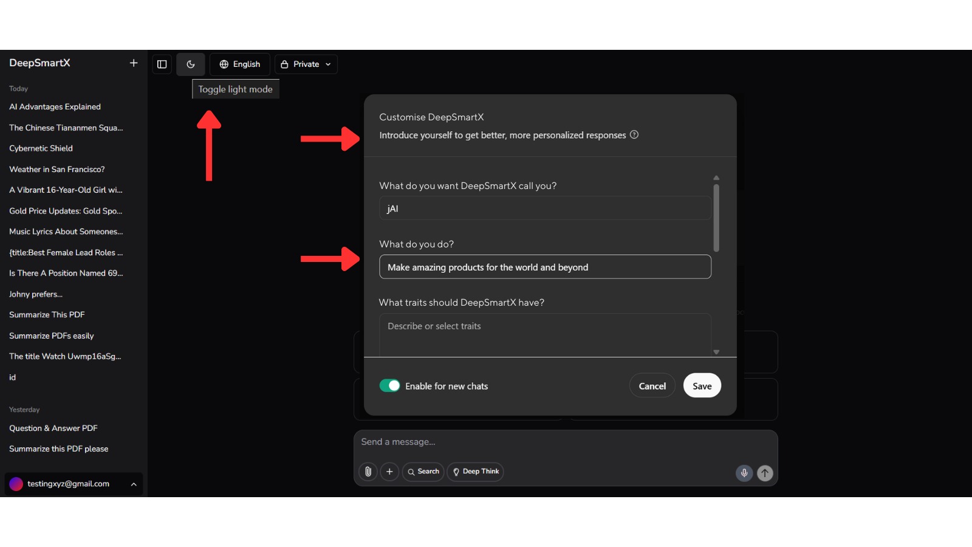
Task: Click the help icon beside personalized responses
Action: (634, 135)
